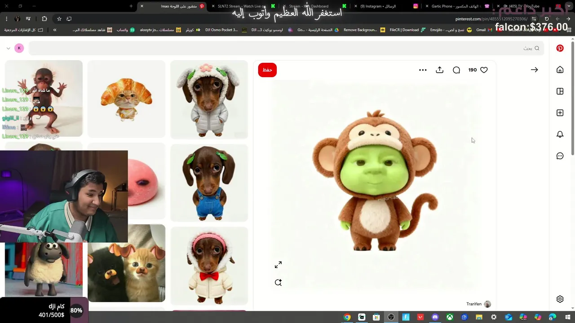This screenshot has height=323, width=575.
Task: Expand the bookmarks overflow chevron
Action: (55, 30)
